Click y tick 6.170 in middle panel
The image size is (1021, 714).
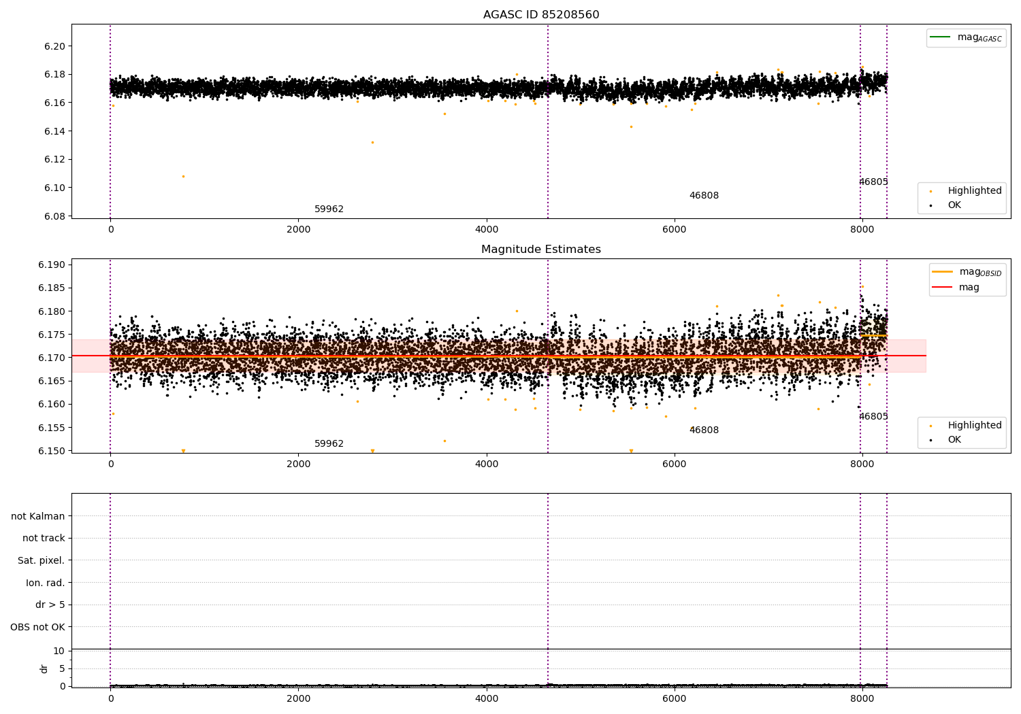pyautogui.click(x=52, y=358)
